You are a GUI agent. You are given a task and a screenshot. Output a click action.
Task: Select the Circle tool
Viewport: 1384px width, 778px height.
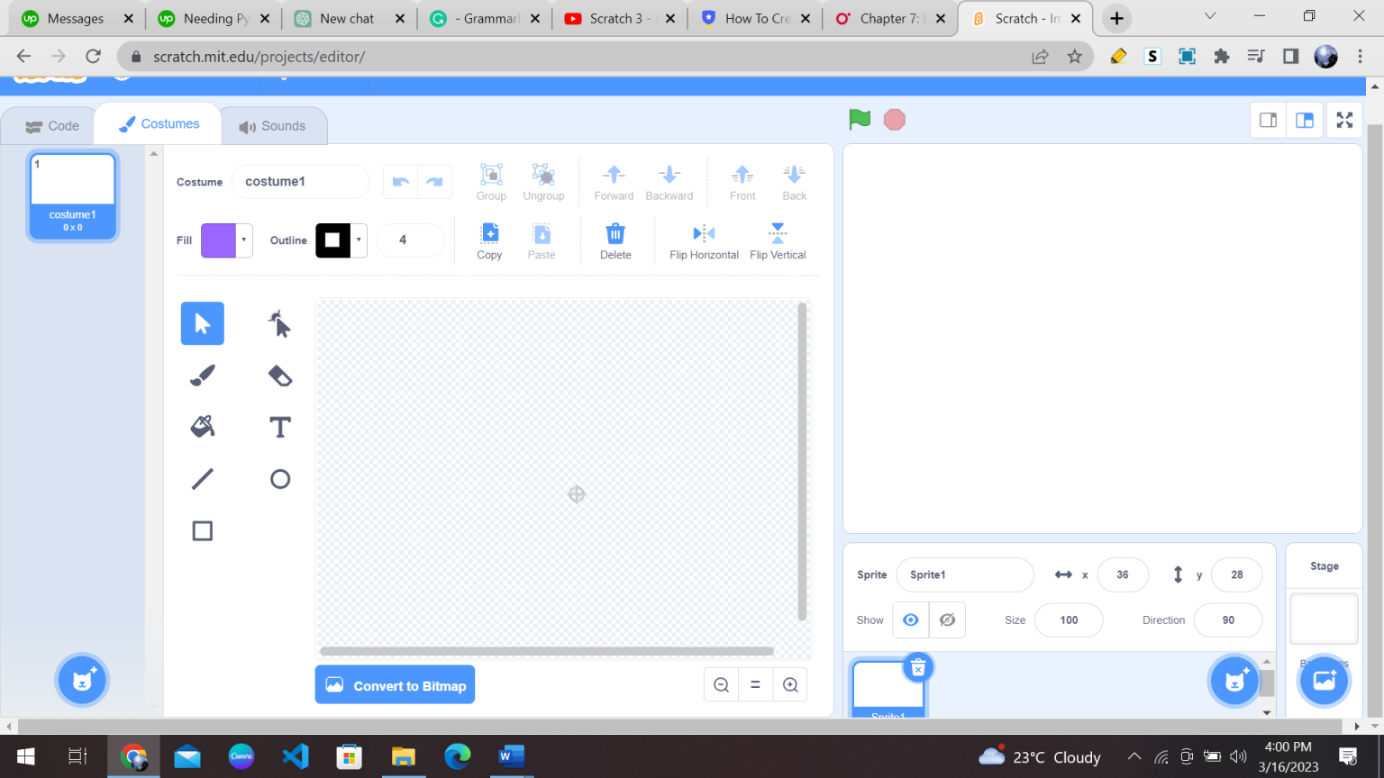coord(279,478)
